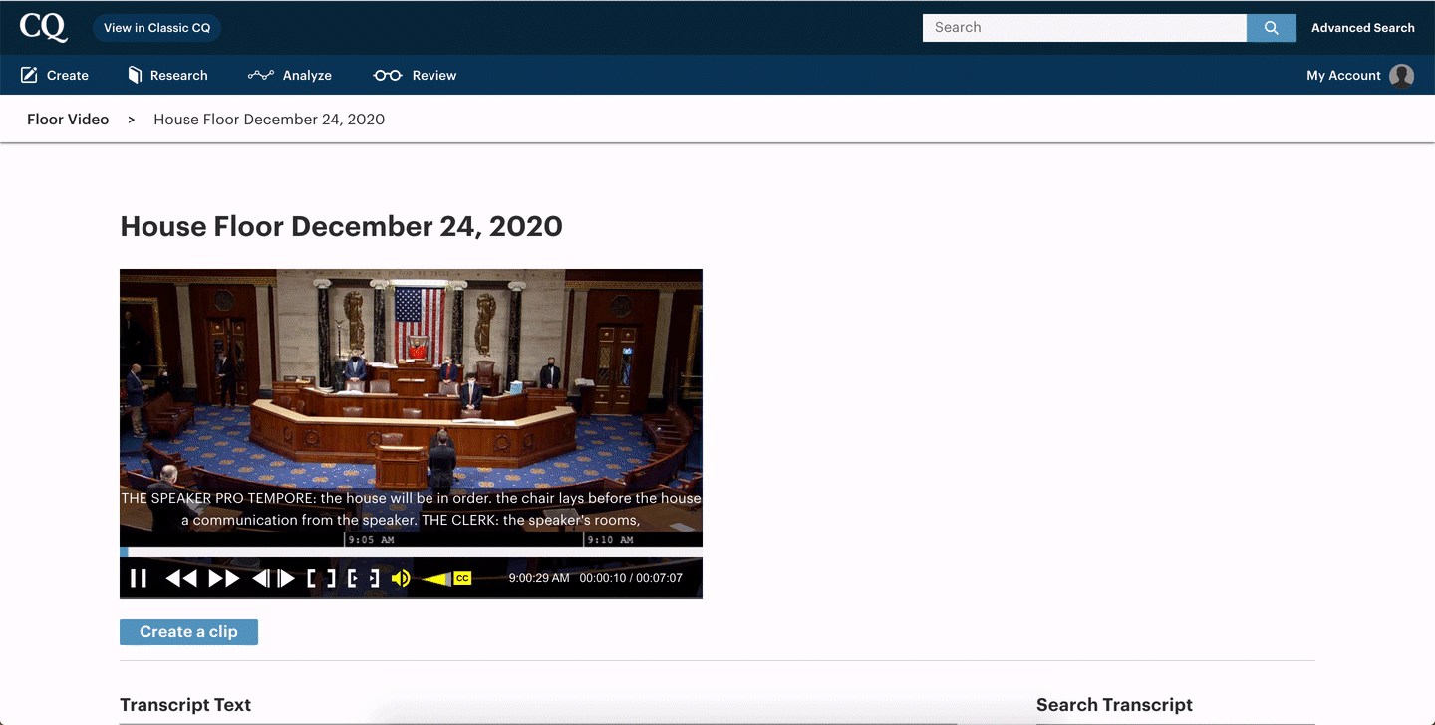Viewport: 1435px width, 725px height.
Task: Open the Review menu
Action: point(415,75)
